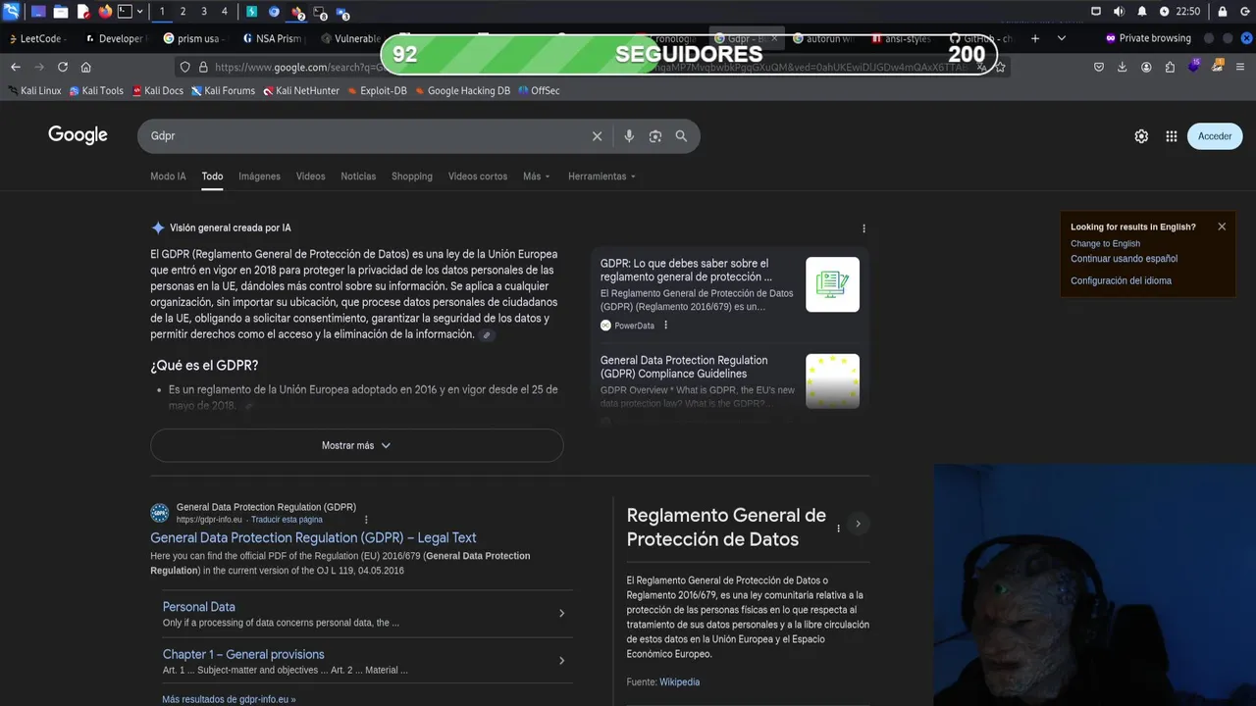Open the Firefox hamburger menu
Image resolution: width=1256 pixels, height=706 pixels.
(x=1241, y=67)
